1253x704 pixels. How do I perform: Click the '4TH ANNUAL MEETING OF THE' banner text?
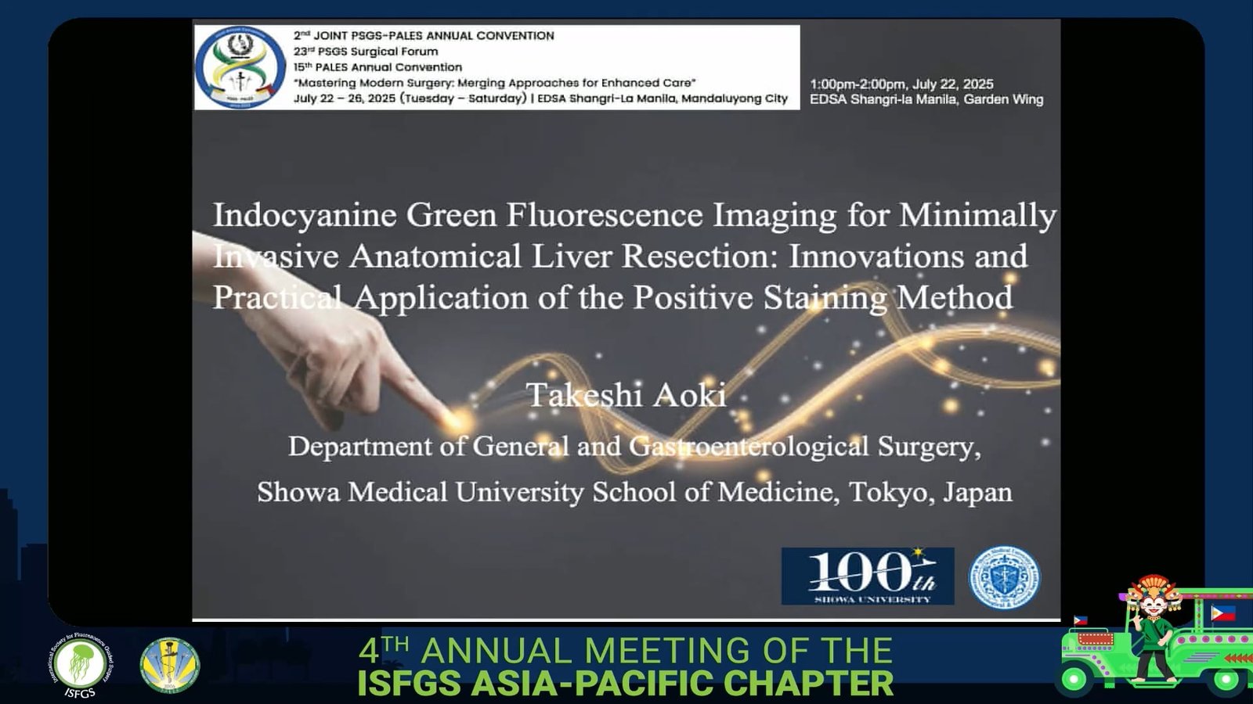tap(625, 650)
